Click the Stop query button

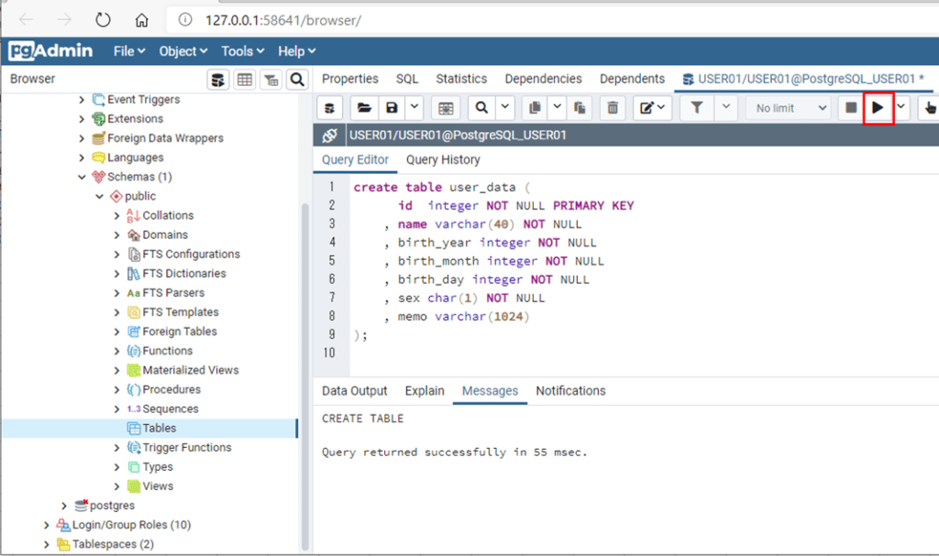tap(851, 108)
